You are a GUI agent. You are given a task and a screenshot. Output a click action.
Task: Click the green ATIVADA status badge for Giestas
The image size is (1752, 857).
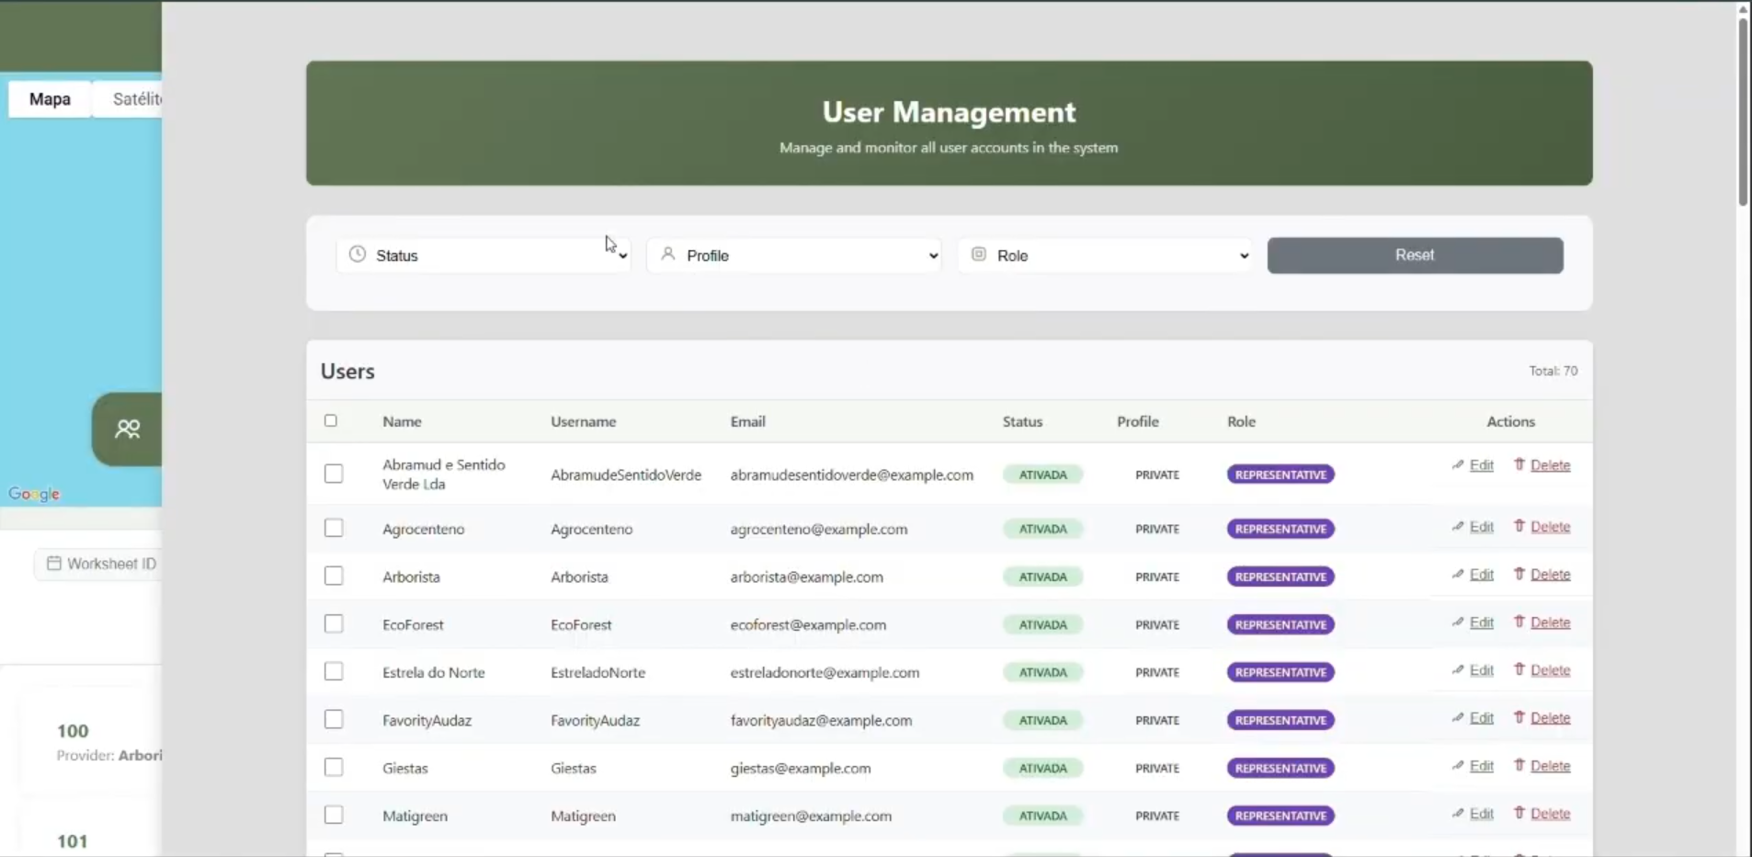1042,767
